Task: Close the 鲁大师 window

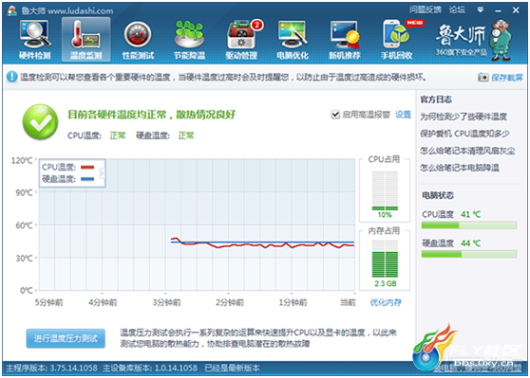Action: 516,10
